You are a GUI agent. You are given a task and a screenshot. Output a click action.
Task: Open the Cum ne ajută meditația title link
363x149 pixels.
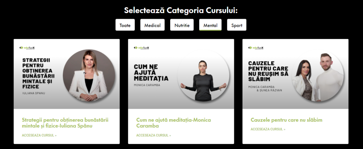click(x=173, y=123)
